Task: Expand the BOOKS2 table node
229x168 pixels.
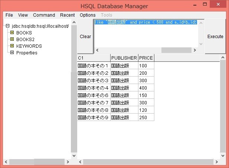Action: pyautogui.click(x=12, y=39)
